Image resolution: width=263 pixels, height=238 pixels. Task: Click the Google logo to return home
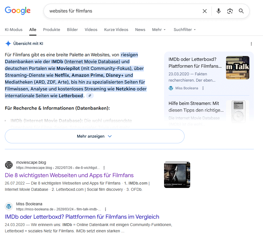pyautogui.click(x=17, y=11)
